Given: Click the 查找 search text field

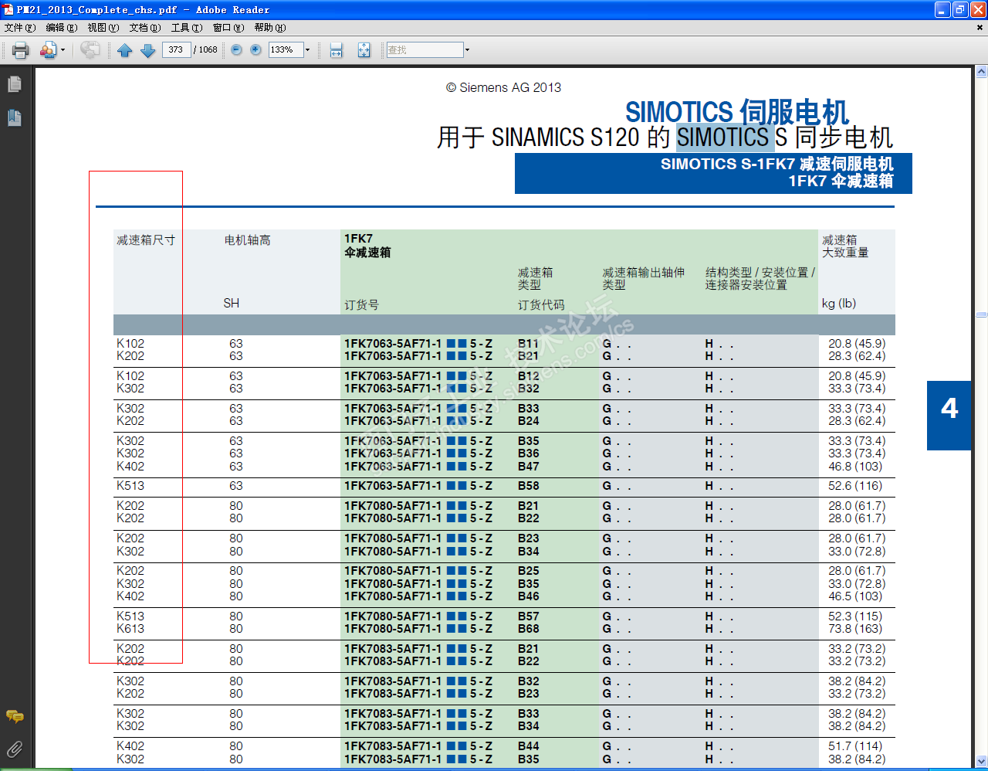Looking at the screenshot, I should 425,49.
